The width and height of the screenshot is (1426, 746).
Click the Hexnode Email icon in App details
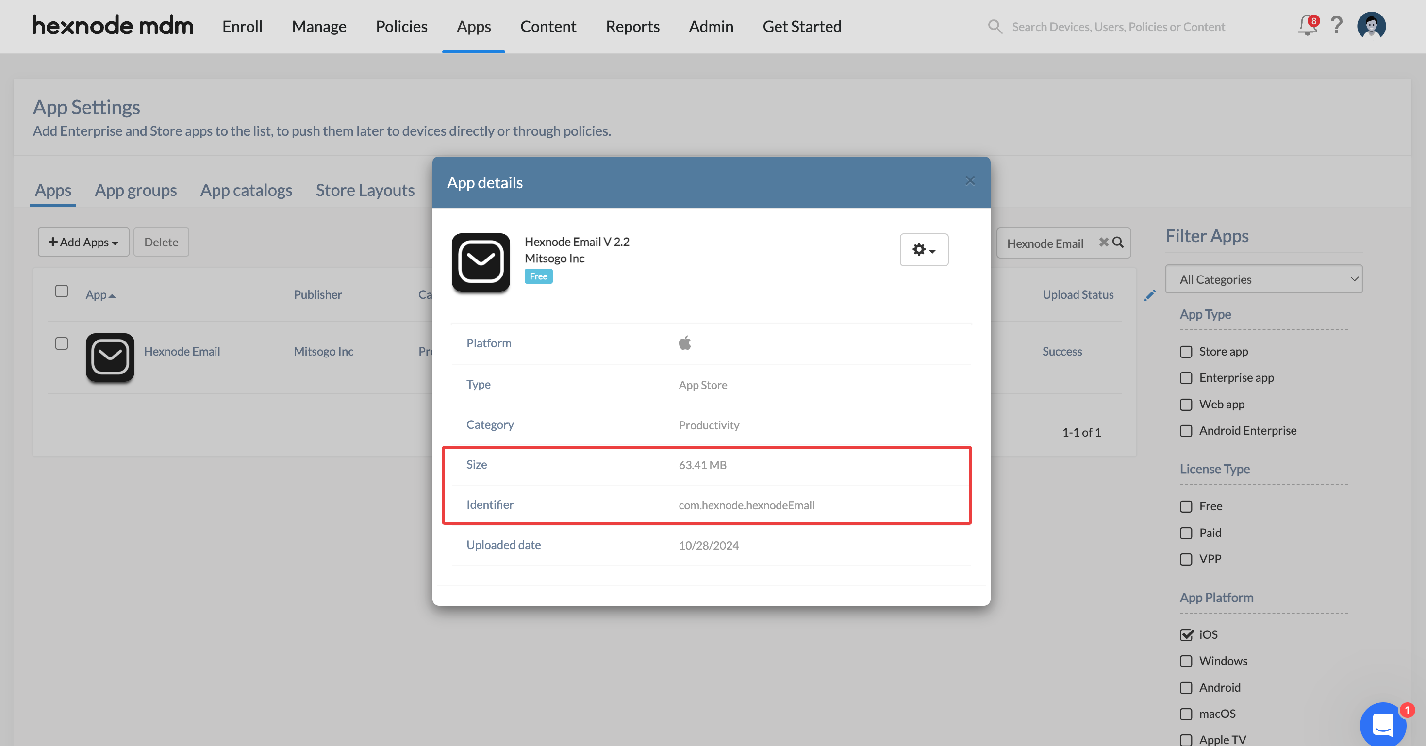pos(481,262)
